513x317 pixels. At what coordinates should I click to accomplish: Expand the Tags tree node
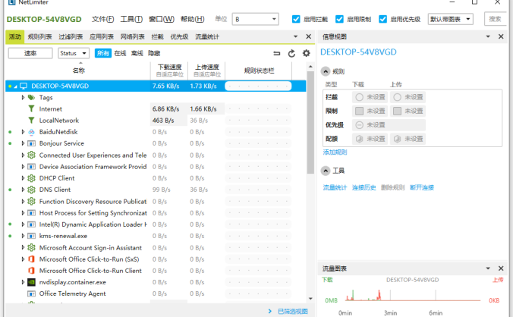click(x=23, y=97)
